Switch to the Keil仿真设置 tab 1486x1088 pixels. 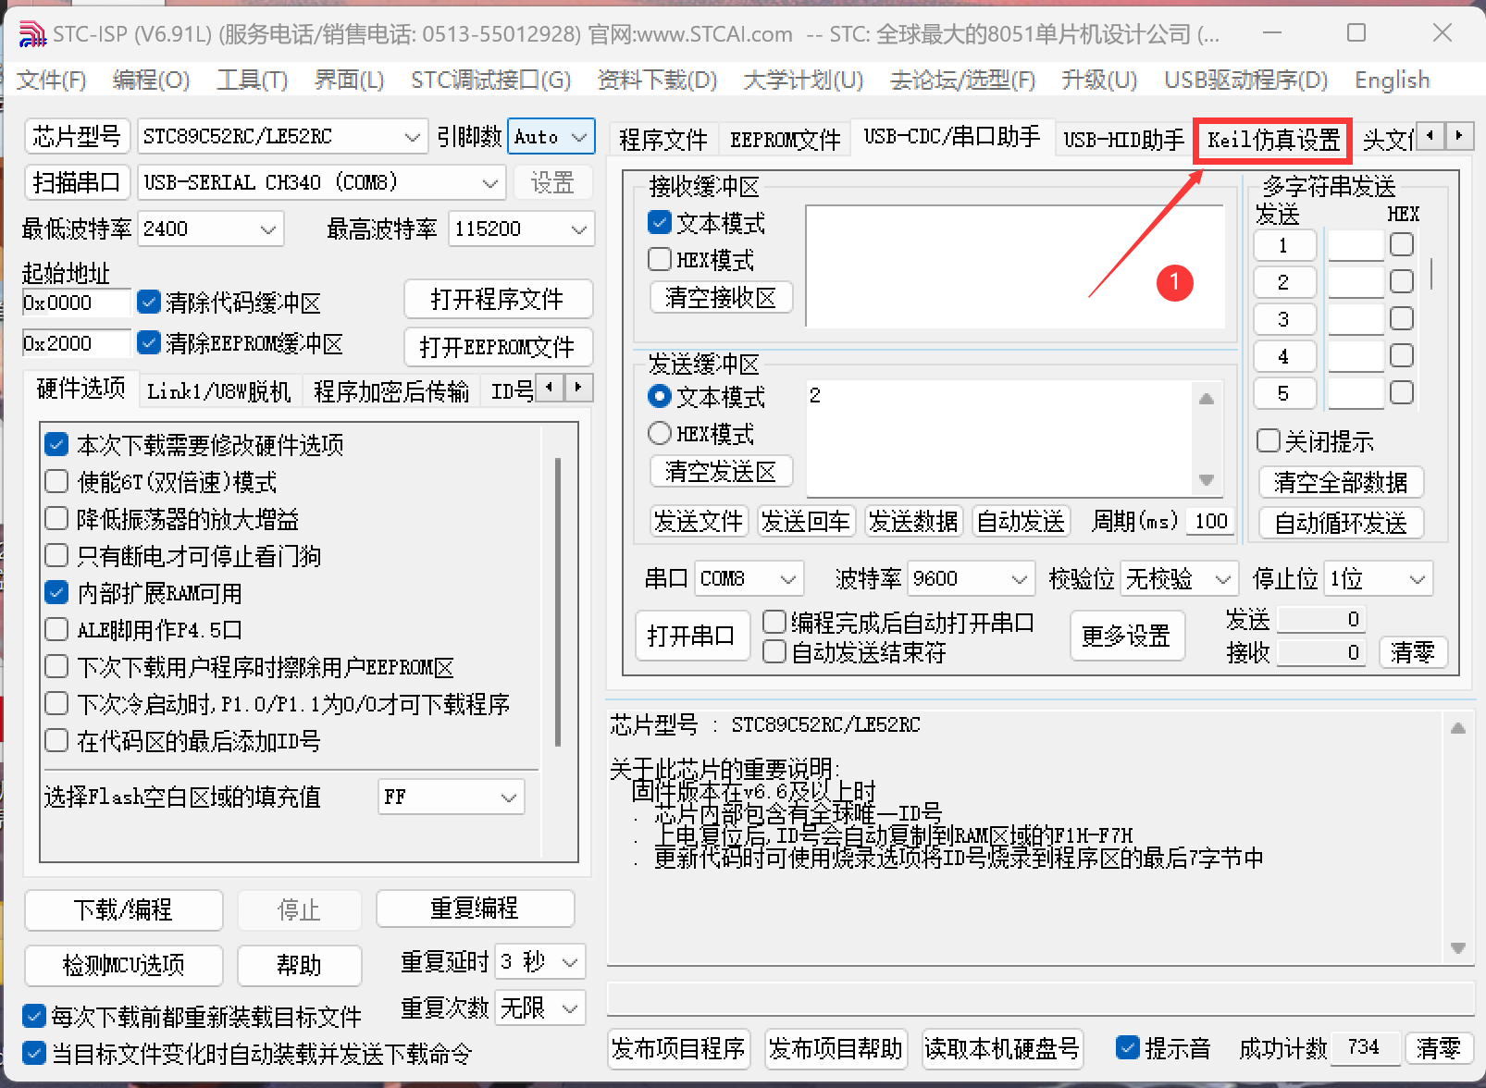click(x=1272, y=140)
